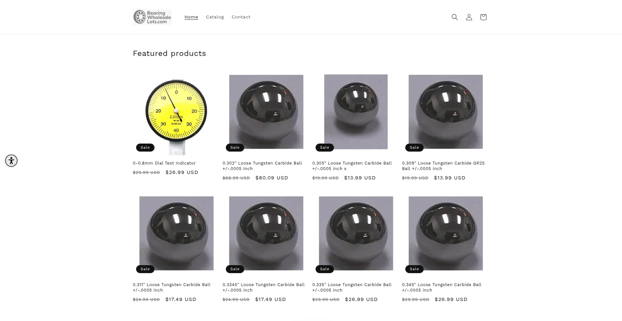Go to the Home menu item
The height and width of the screenshot is (321, 622).
point(191,17)
